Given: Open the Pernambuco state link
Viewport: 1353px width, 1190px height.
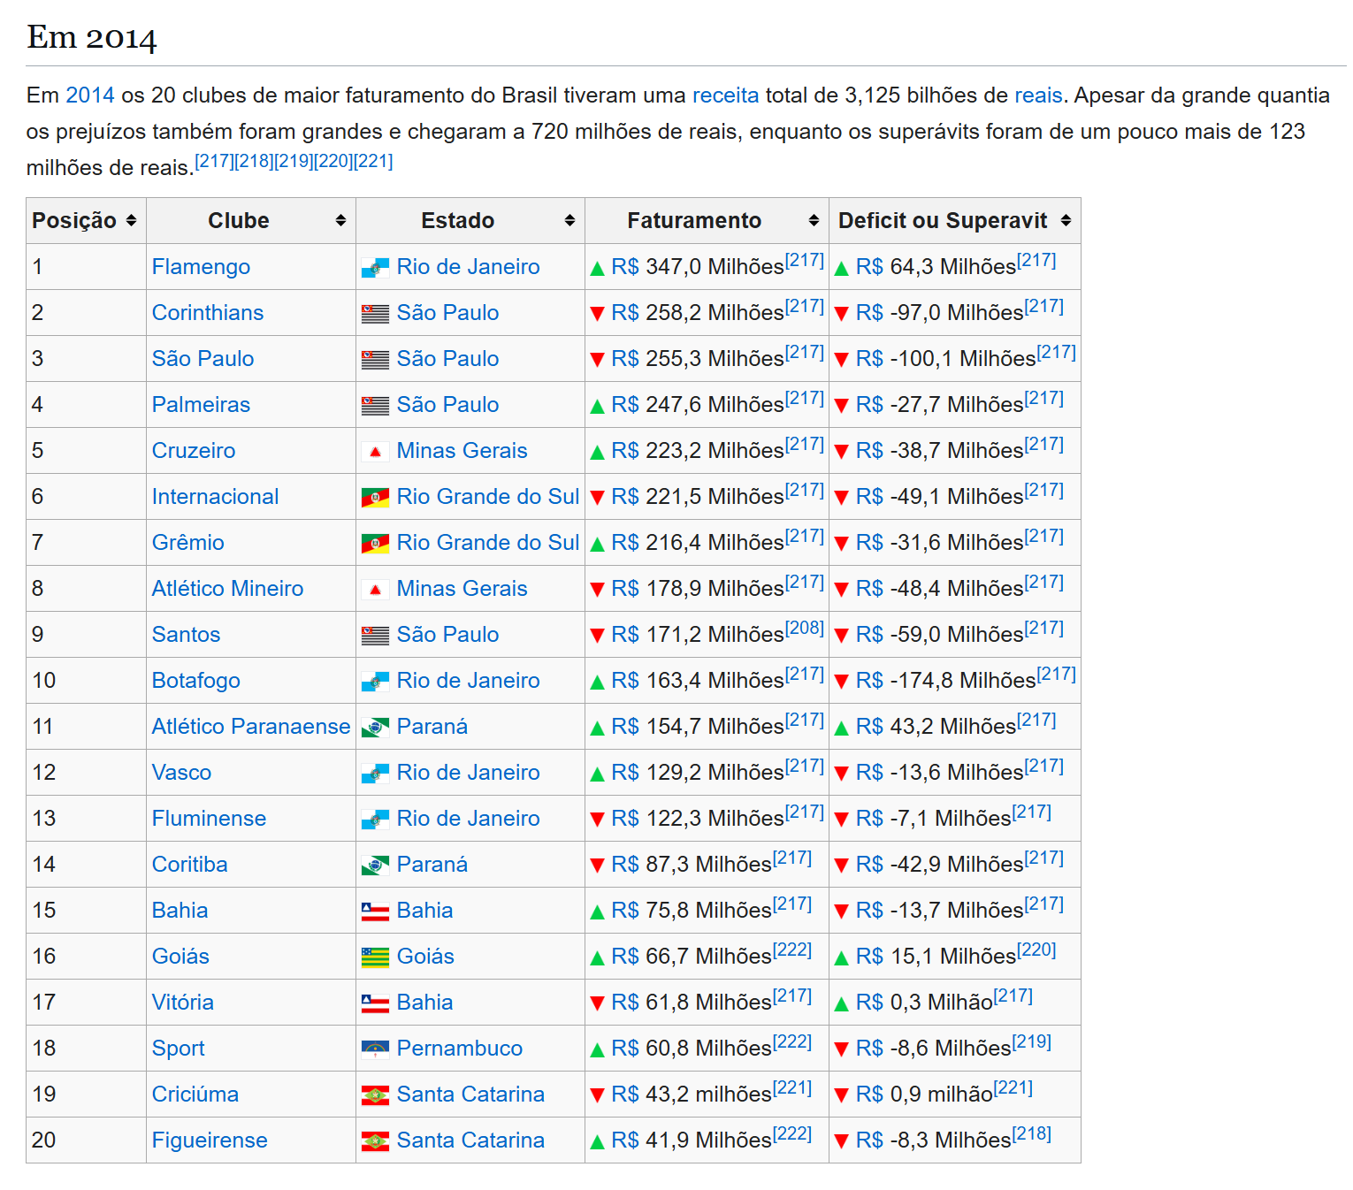Looking at the screenshot, I should click(x=460, y=1049).
